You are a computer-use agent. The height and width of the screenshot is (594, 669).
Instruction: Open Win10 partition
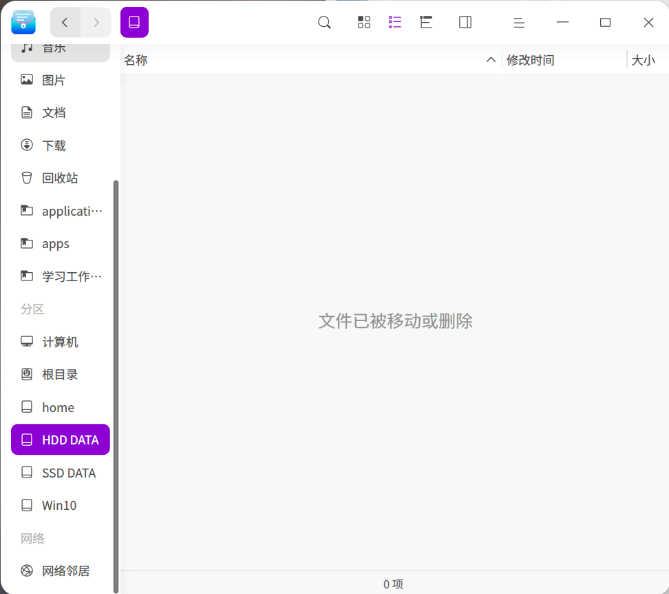point(61,506)
